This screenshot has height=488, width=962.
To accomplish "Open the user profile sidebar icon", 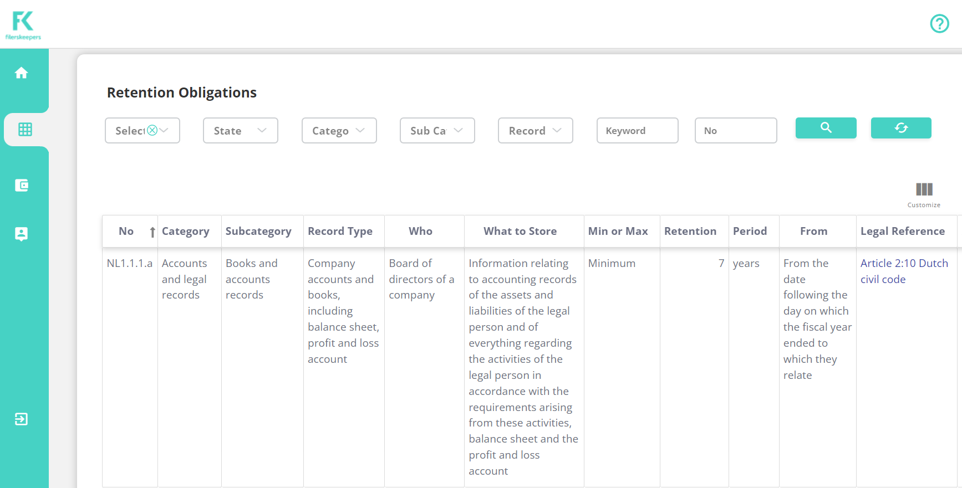I will coord(22,234).
